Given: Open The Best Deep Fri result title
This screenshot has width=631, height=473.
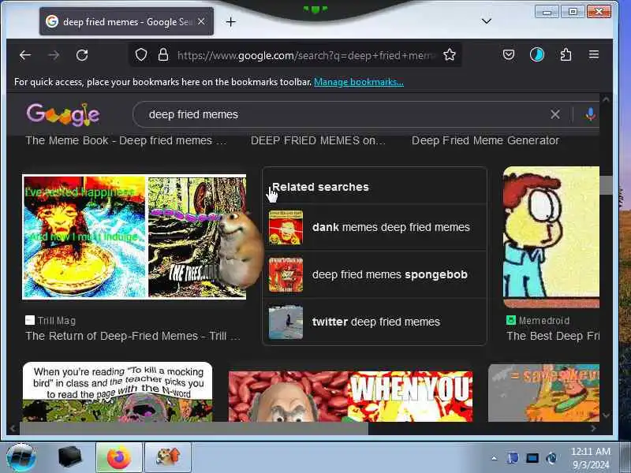Looking at the screenshot, I should [553, 336].
